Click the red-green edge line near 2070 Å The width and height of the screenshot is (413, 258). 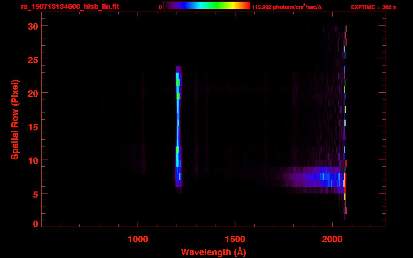(345, 123)
